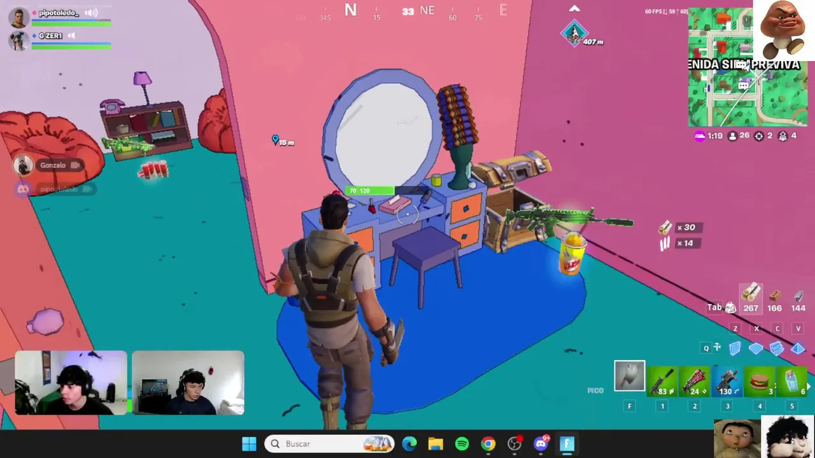Open File Explorer from the taskbar
This screenshot has width=815, height=458.
[436, 443]
